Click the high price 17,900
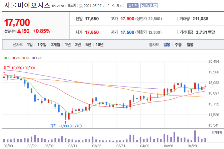The width and height of the screenshot is (224, 149). (x=127, y=19)
